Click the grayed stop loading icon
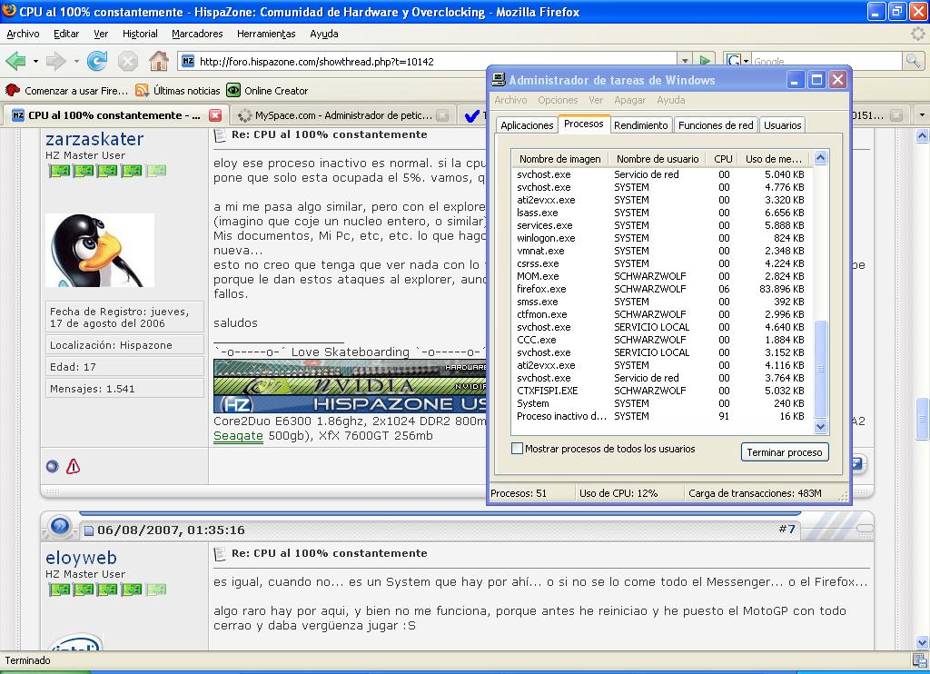The width and height of the screenshot is (930, 674). 128,62
